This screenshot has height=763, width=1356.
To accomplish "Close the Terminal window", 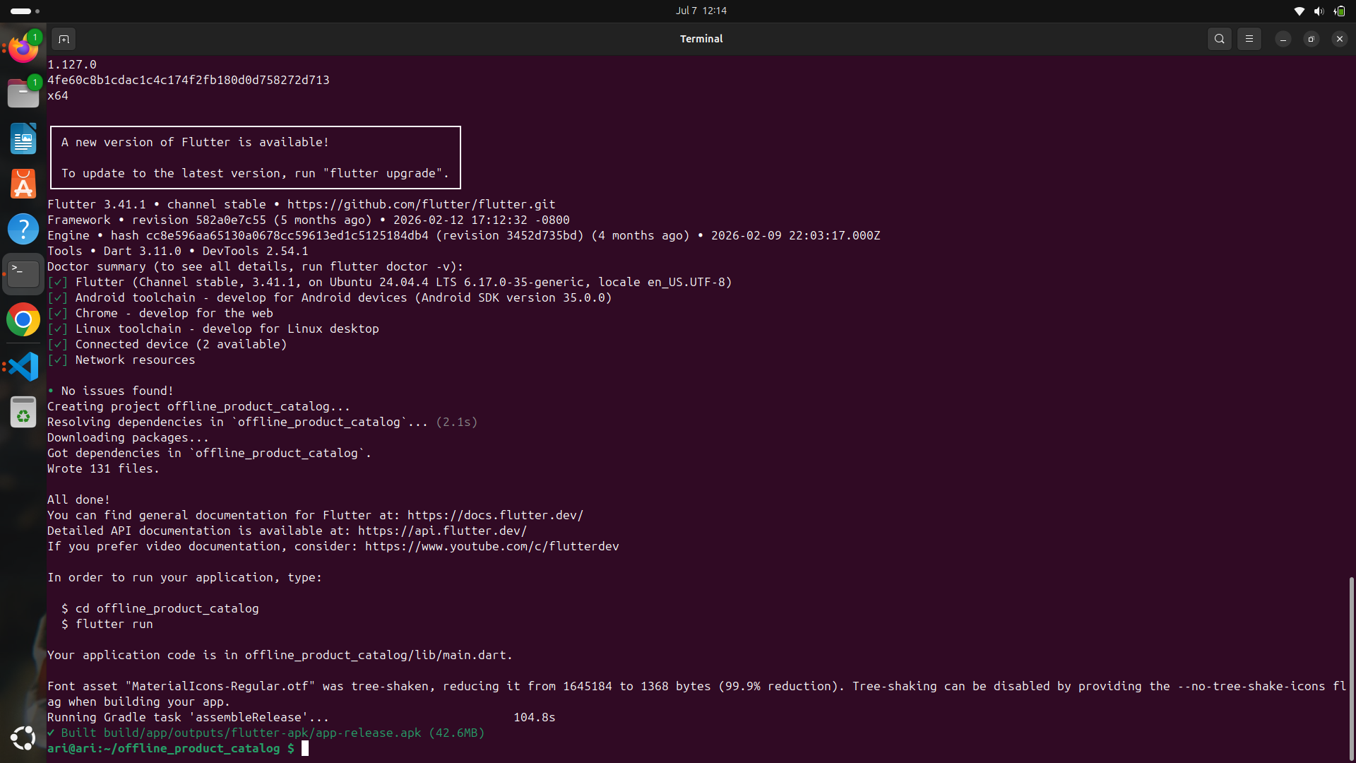I will [x=1339, y=39].
